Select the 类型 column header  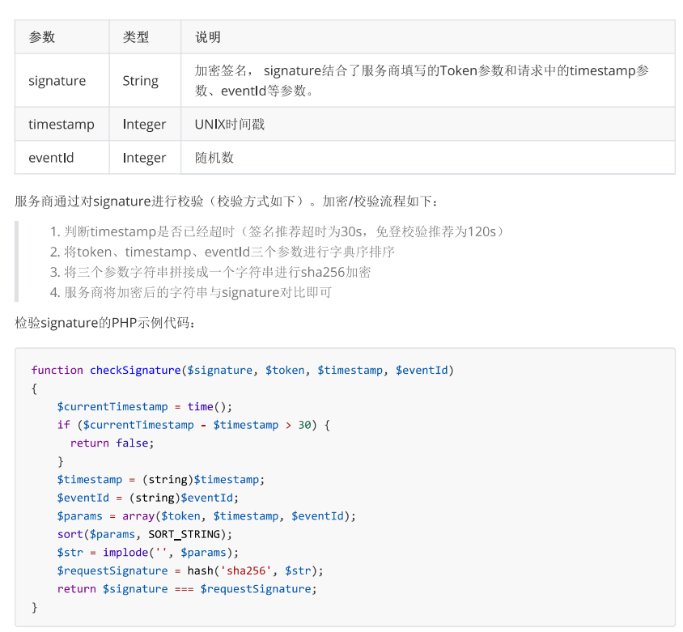pyautogui.click(x=145, y=37)
